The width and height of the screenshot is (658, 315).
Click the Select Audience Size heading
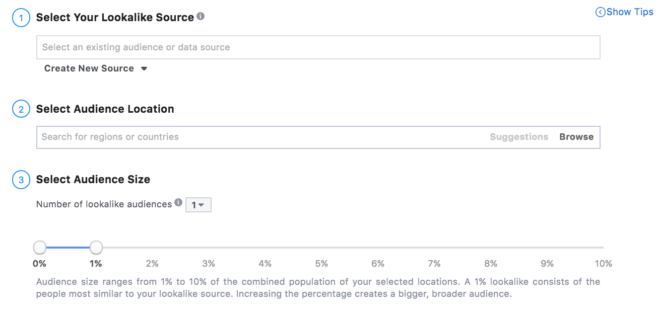[x=93, y=180]
